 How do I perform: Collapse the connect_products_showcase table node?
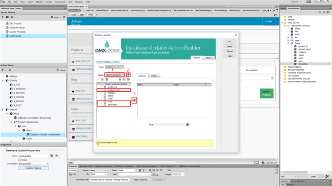click(99, 84)
